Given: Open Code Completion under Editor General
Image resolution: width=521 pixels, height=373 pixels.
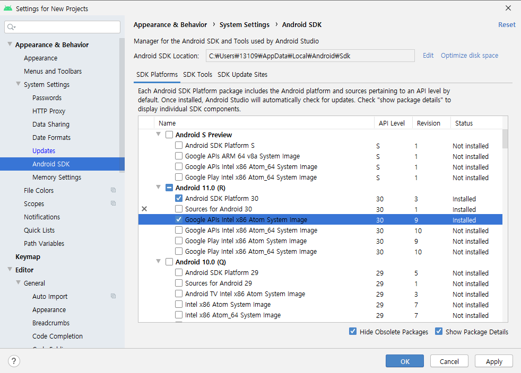Looking at the screenshot, I should pos(57,336).
